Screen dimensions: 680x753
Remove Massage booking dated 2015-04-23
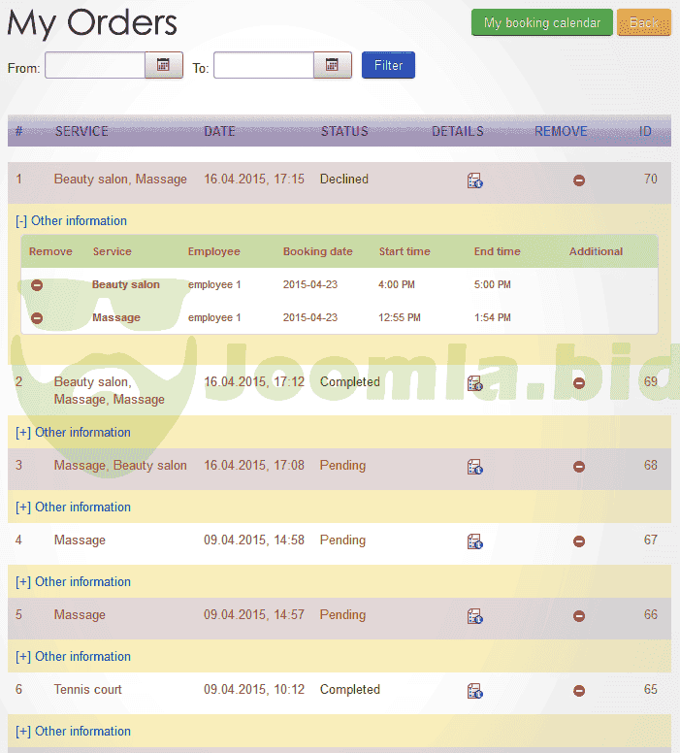pos(37,318)
